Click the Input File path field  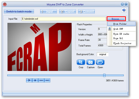pos(63,19)
